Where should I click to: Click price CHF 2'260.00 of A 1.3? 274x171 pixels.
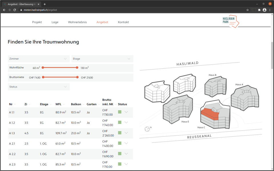(x=108, y=133)
